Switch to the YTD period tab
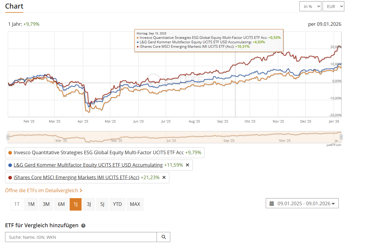This screenshot has height=245, width=375. tap(117, 204)
